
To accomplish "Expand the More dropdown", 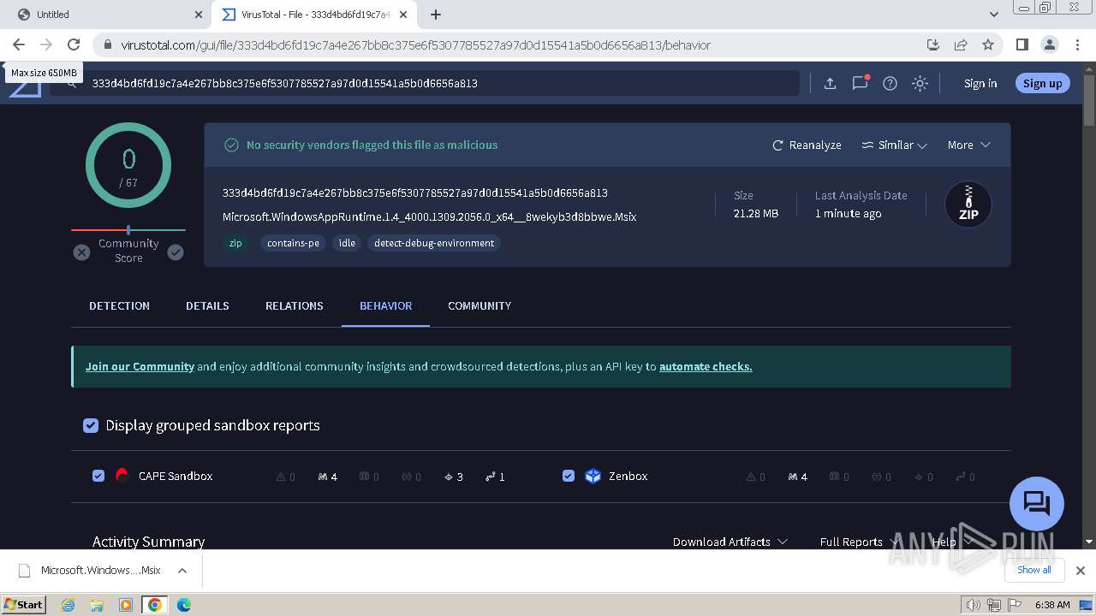I will coord(968,145).
